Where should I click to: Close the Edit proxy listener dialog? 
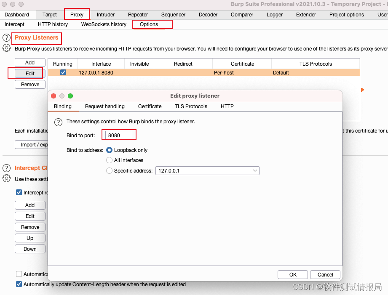click(x=54, y=96)
